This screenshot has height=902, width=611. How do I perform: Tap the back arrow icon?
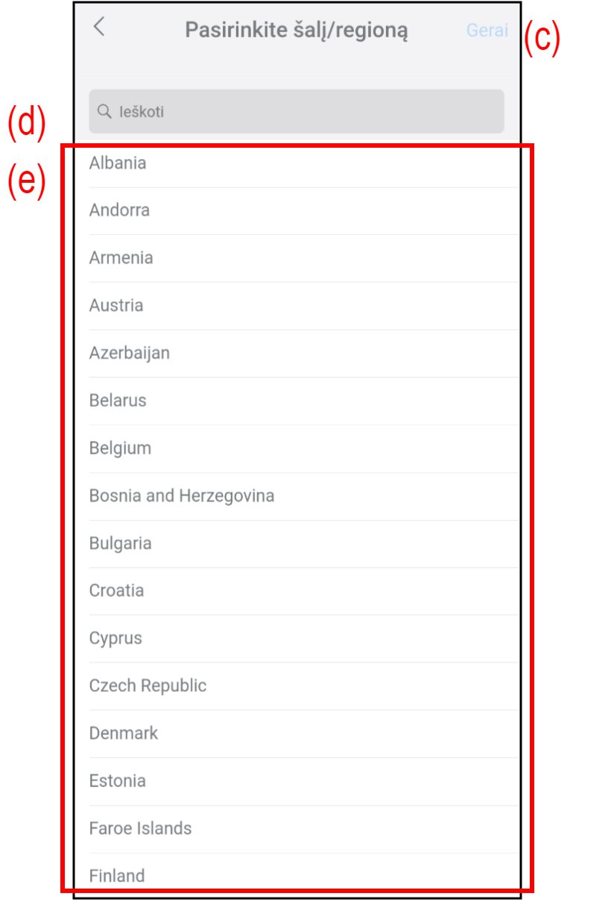pyautogui.click(x=98, y=28)
